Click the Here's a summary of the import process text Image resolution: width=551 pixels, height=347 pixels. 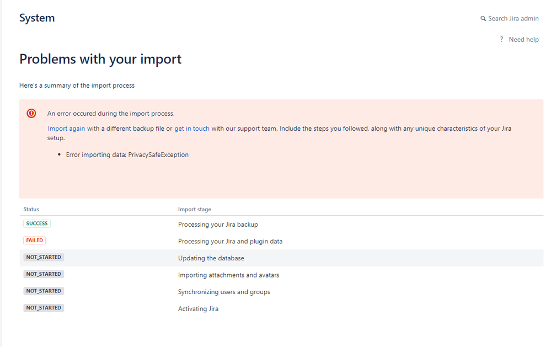[77, 86]
